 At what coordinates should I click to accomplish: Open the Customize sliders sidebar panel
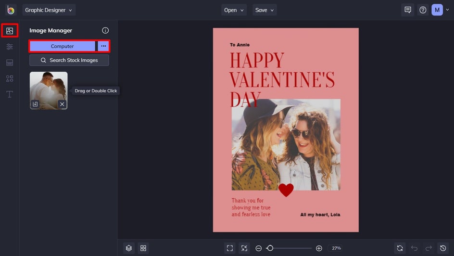pos(10,47)
